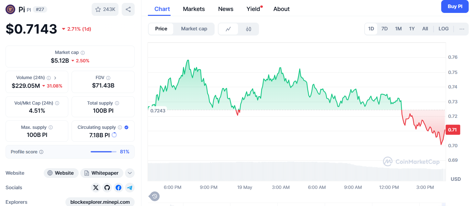470x206 pixels.
Task: Click the red 0.71 current price marker
Action: pos(453,130)
